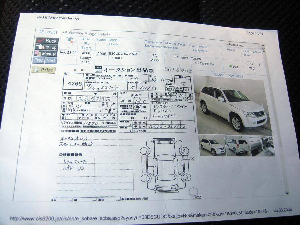
Task: Click the '[E-303K]' code
Action: pyautogui.click(x=48, y=32)
